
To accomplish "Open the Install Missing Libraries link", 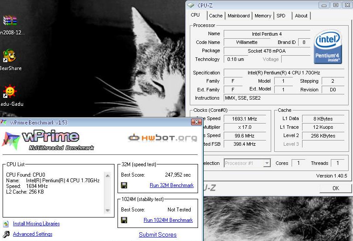I will pos(36,224).
